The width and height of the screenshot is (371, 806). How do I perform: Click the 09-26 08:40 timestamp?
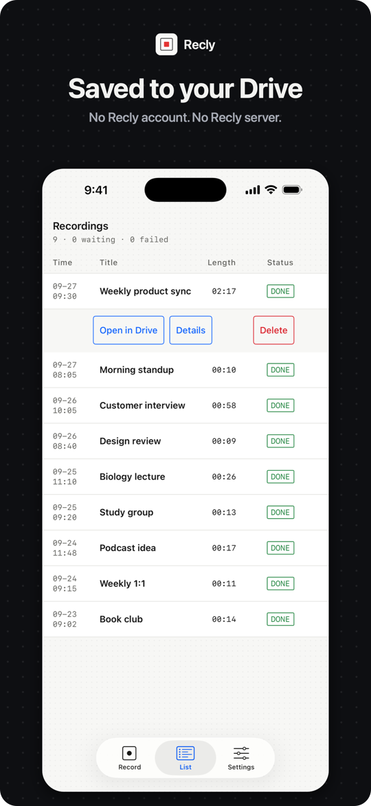click(65, 441)
